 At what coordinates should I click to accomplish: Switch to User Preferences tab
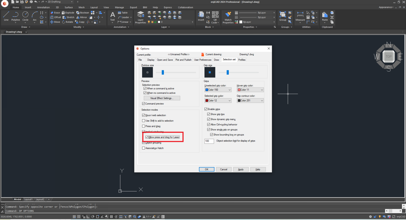point(202,60)
